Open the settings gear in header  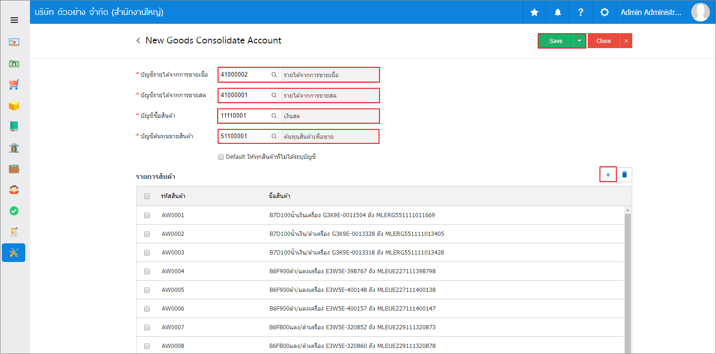pos(604,12)
